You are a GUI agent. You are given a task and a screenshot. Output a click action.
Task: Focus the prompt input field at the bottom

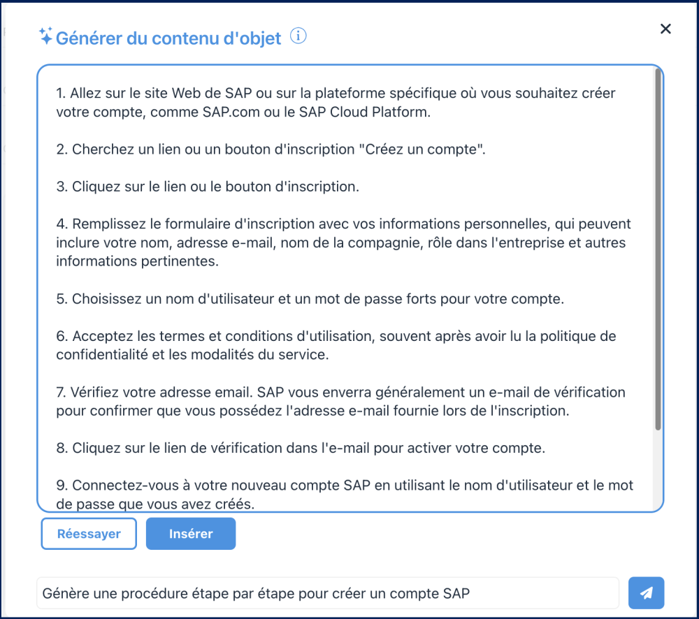(x=327, y=593)
